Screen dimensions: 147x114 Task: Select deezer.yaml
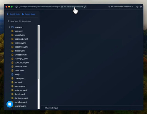click(20, 51)
